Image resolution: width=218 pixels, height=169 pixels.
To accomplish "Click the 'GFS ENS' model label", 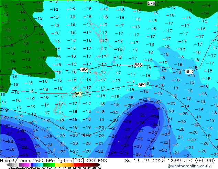I will (x=97, y=161).
